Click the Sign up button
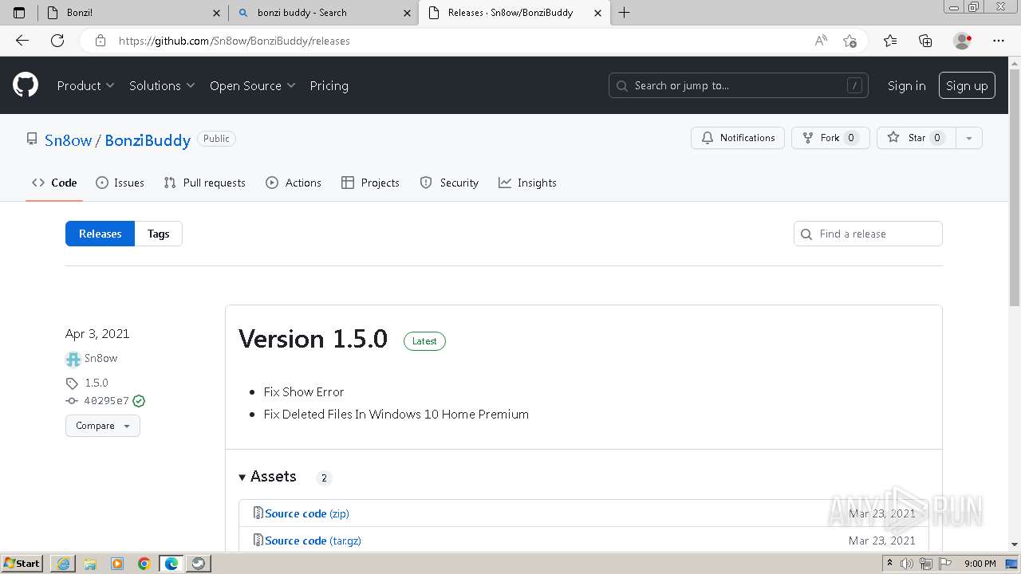 tap(967, 85)
